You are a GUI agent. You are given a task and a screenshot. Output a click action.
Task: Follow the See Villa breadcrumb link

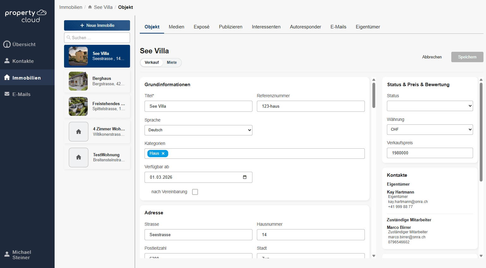(103, 7)
